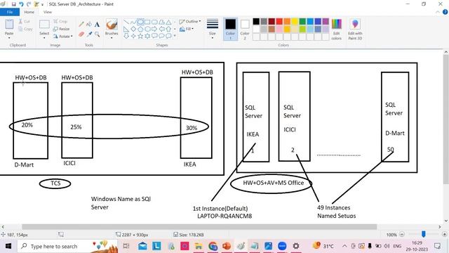Open Edit colors dialog

[337, 30]
